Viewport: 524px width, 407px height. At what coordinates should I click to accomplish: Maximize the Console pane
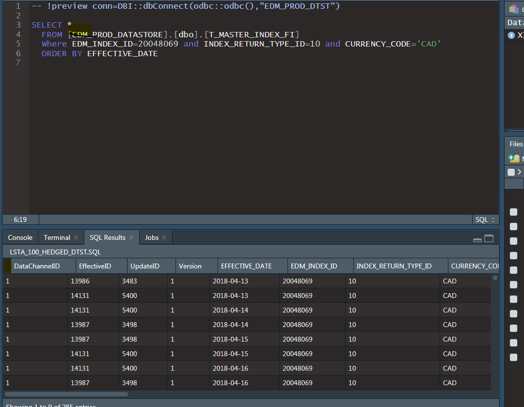pos(489,238)
